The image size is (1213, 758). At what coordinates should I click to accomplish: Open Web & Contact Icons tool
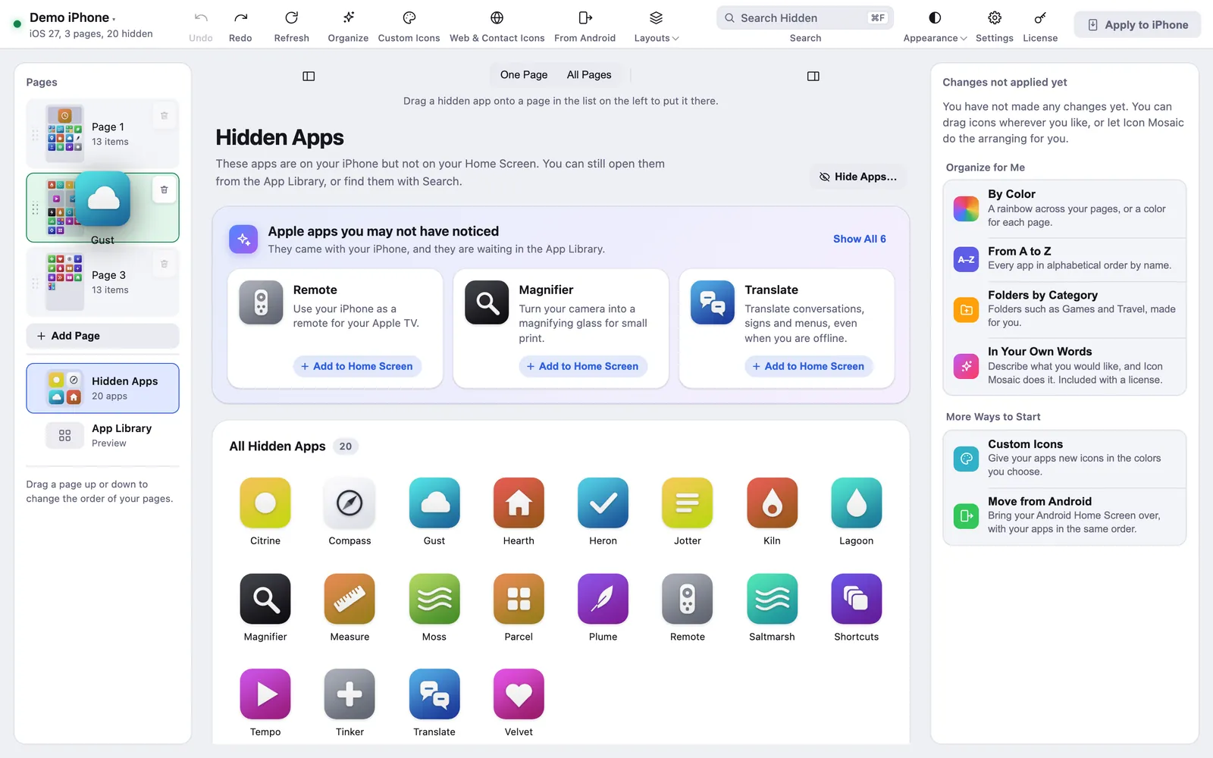[497, 26]
